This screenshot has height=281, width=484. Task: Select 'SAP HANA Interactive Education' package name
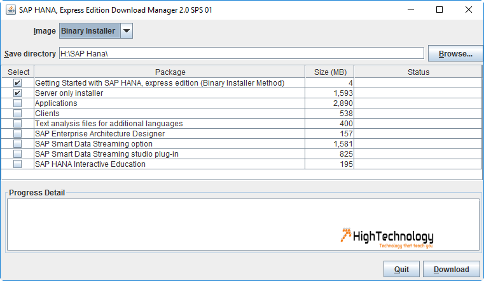[x=90, y=164]
